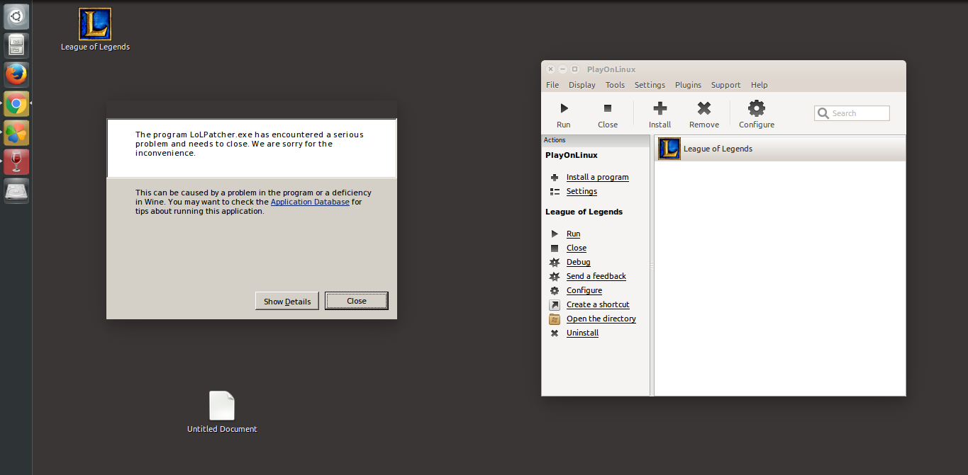Click the search field in PlayOnLinux
Image resolution: width=968 pixels, height=475 pixels.
[x=852, y=113]
